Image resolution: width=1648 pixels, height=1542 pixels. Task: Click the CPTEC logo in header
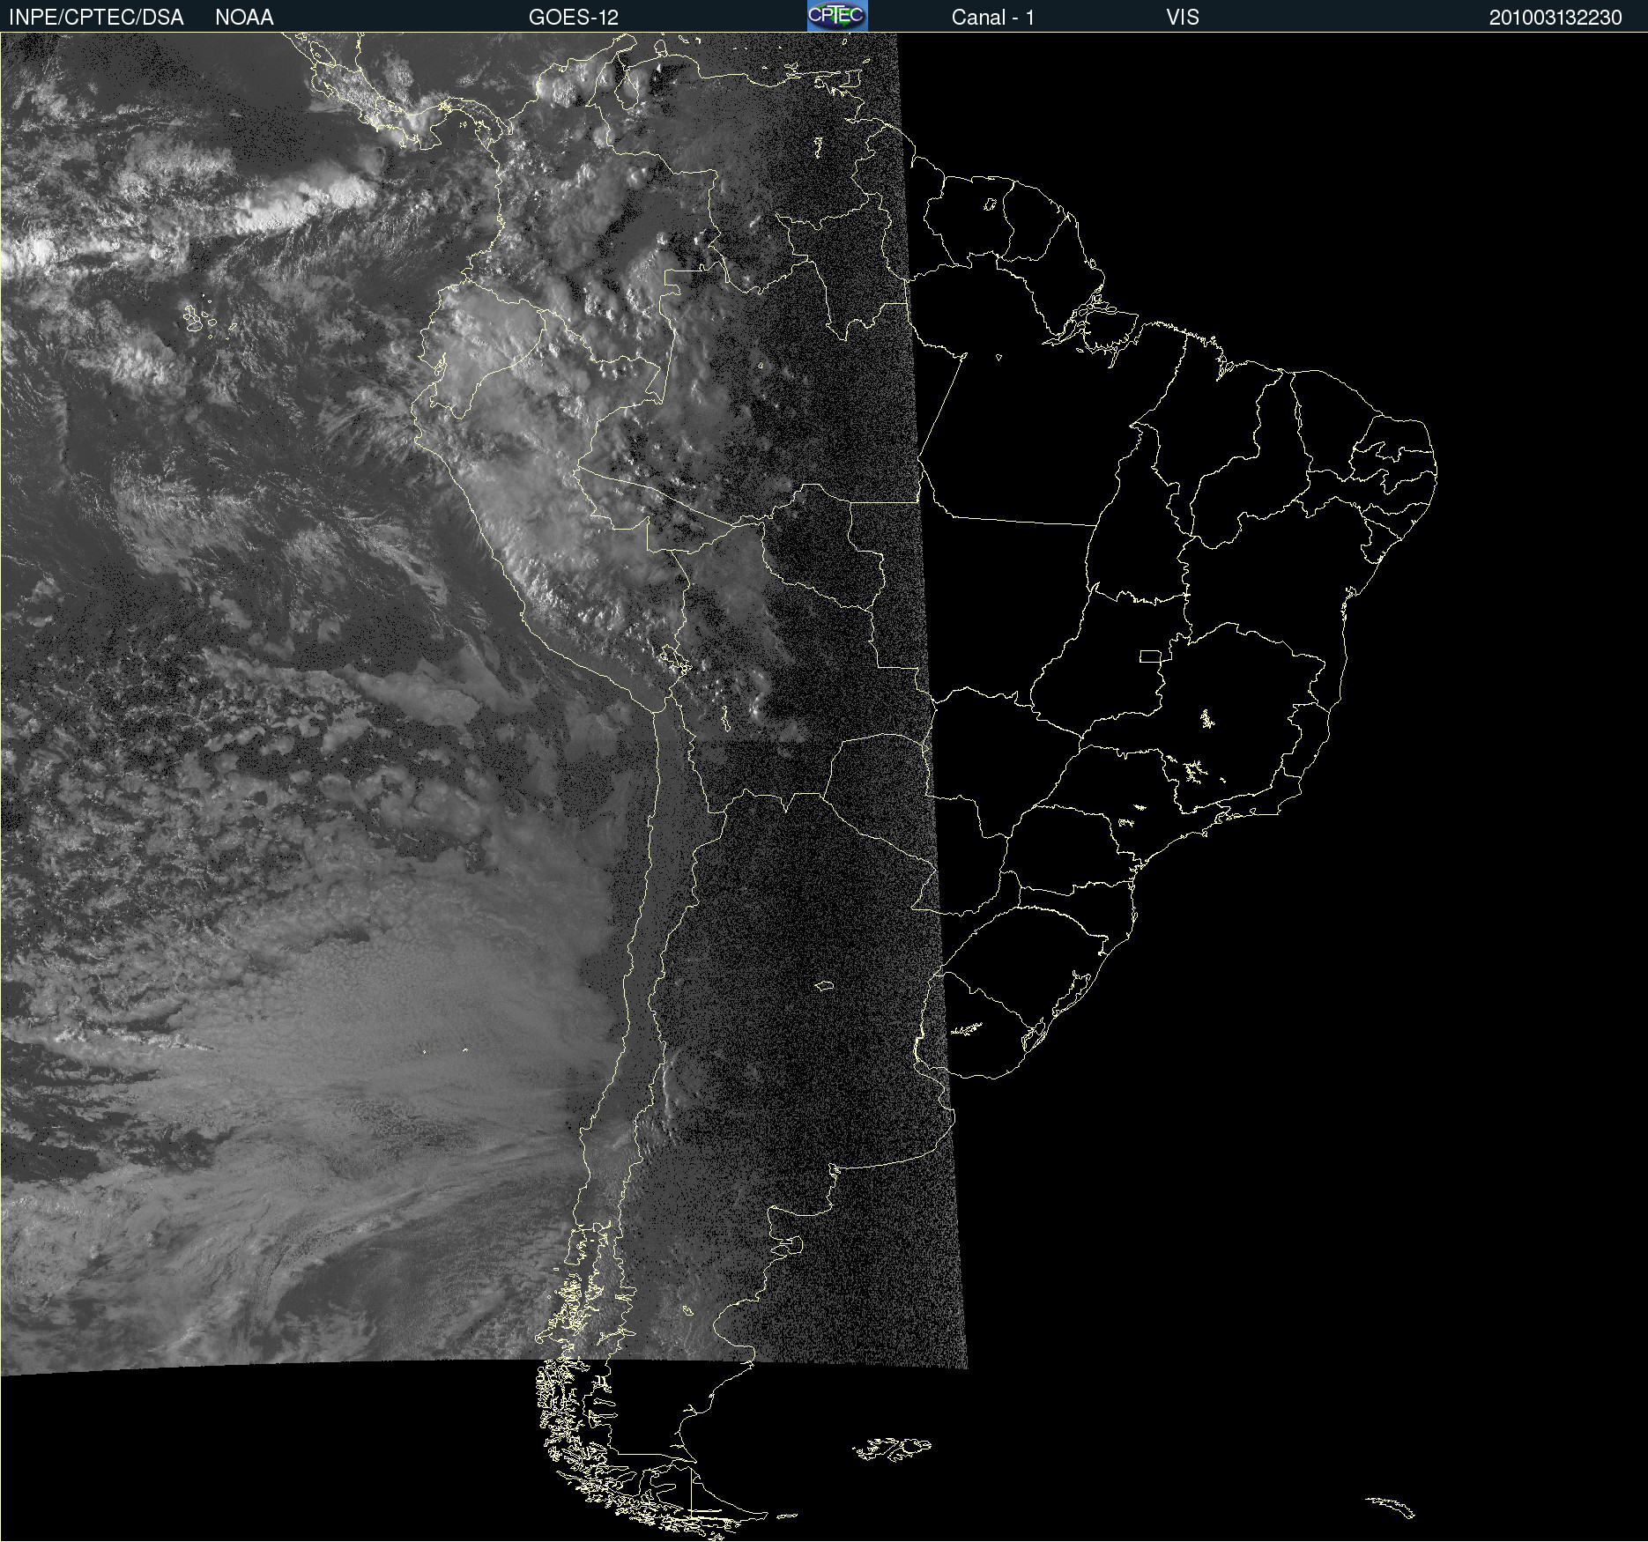(x=837, y=16)
